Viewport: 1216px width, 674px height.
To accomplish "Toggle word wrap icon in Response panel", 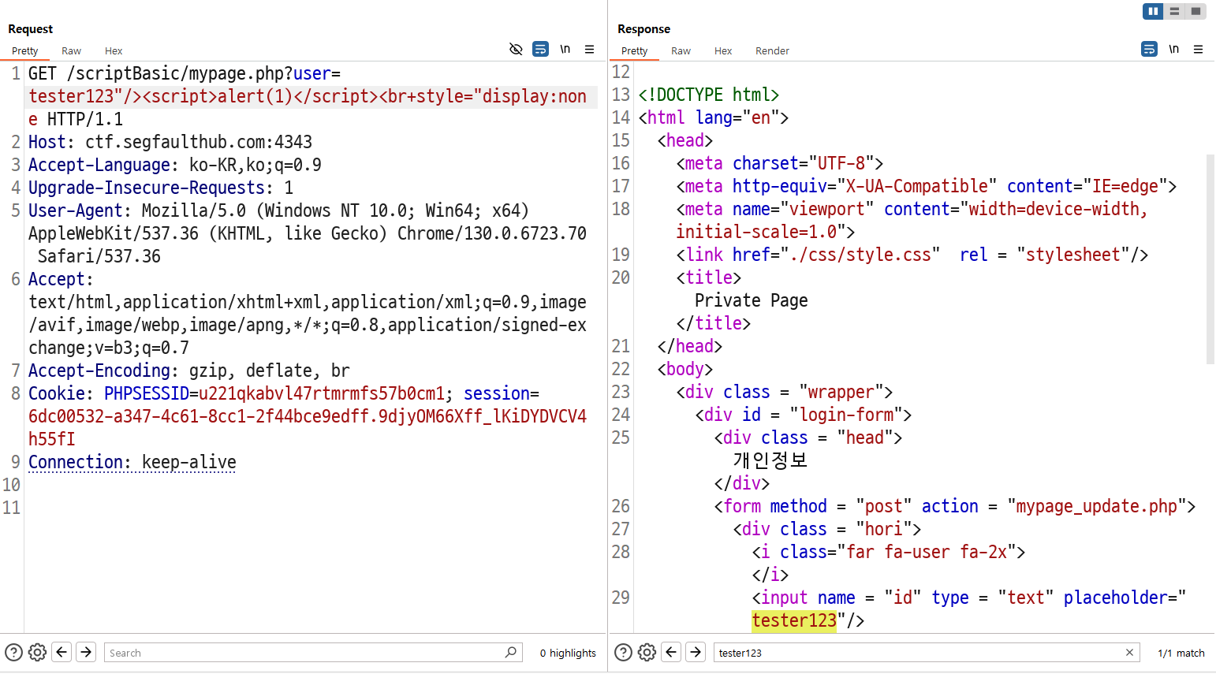I will point(1149,49).
